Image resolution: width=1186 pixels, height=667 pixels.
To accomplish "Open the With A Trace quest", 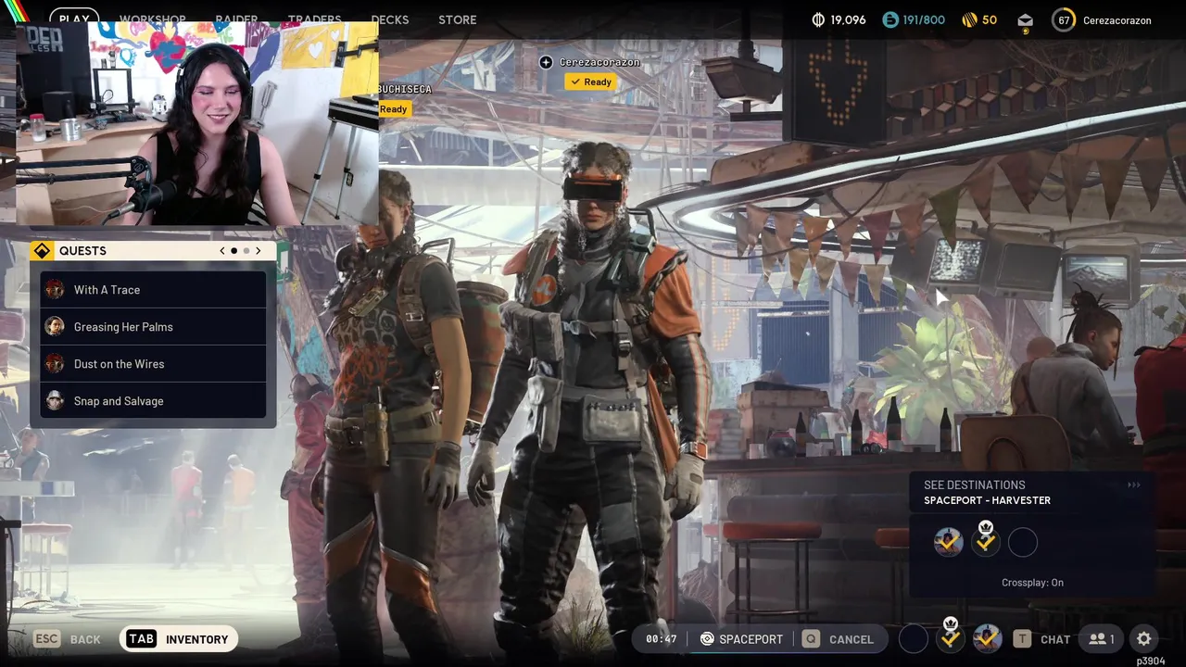I will (153, 290).
